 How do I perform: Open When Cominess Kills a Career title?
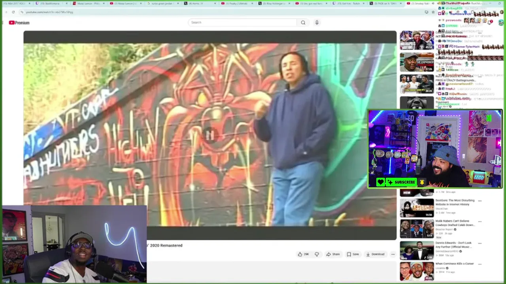click(x=454, y=264)
